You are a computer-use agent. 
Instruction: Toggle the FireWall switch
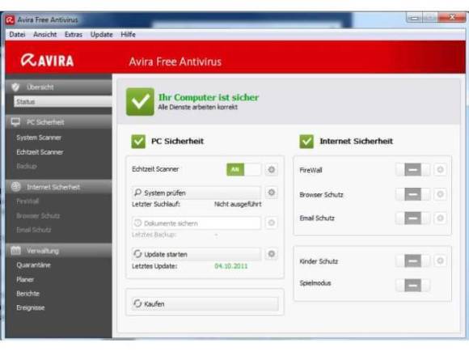pos(412,170)
